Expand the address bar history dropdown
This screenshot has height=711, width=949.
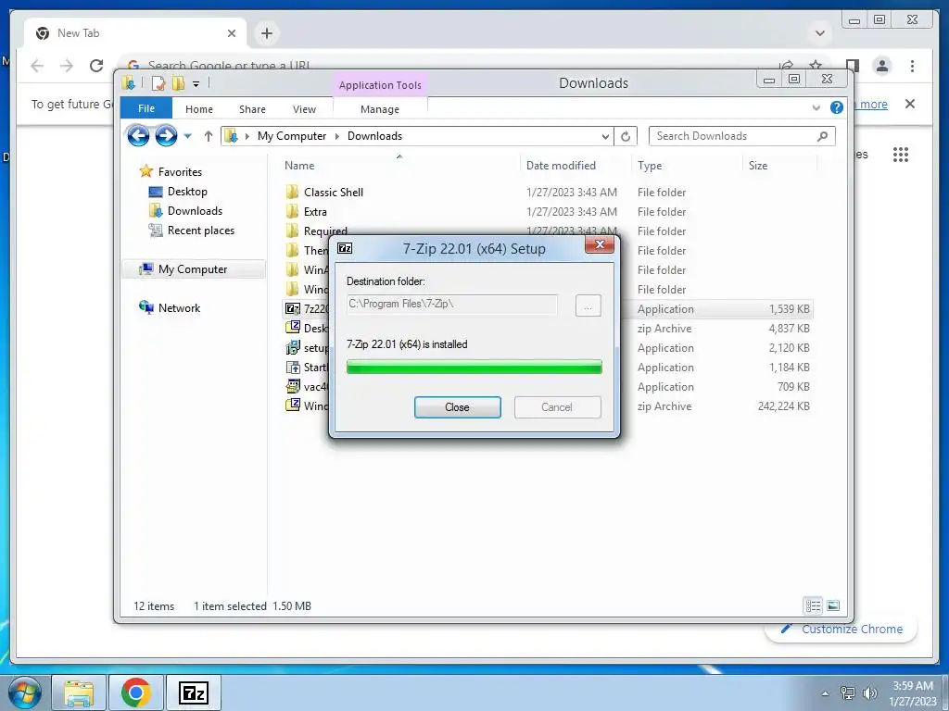point(604,137)
